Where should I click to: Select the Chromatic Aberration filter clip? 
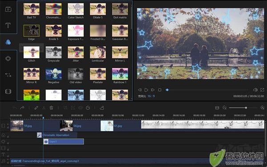point(57,135)
